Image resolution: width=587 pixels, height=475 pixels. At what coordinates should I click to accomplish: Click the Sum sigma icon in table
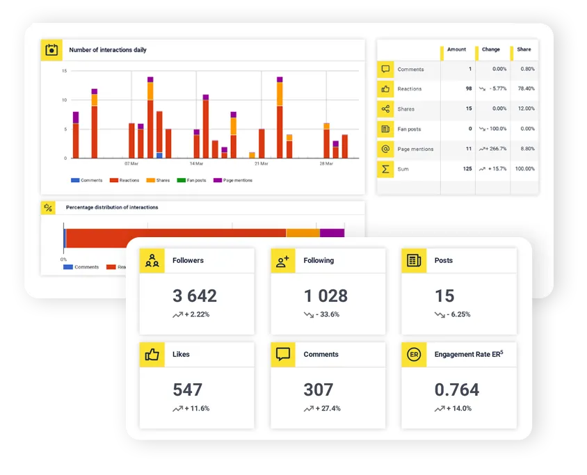click(x=385, y=169)
